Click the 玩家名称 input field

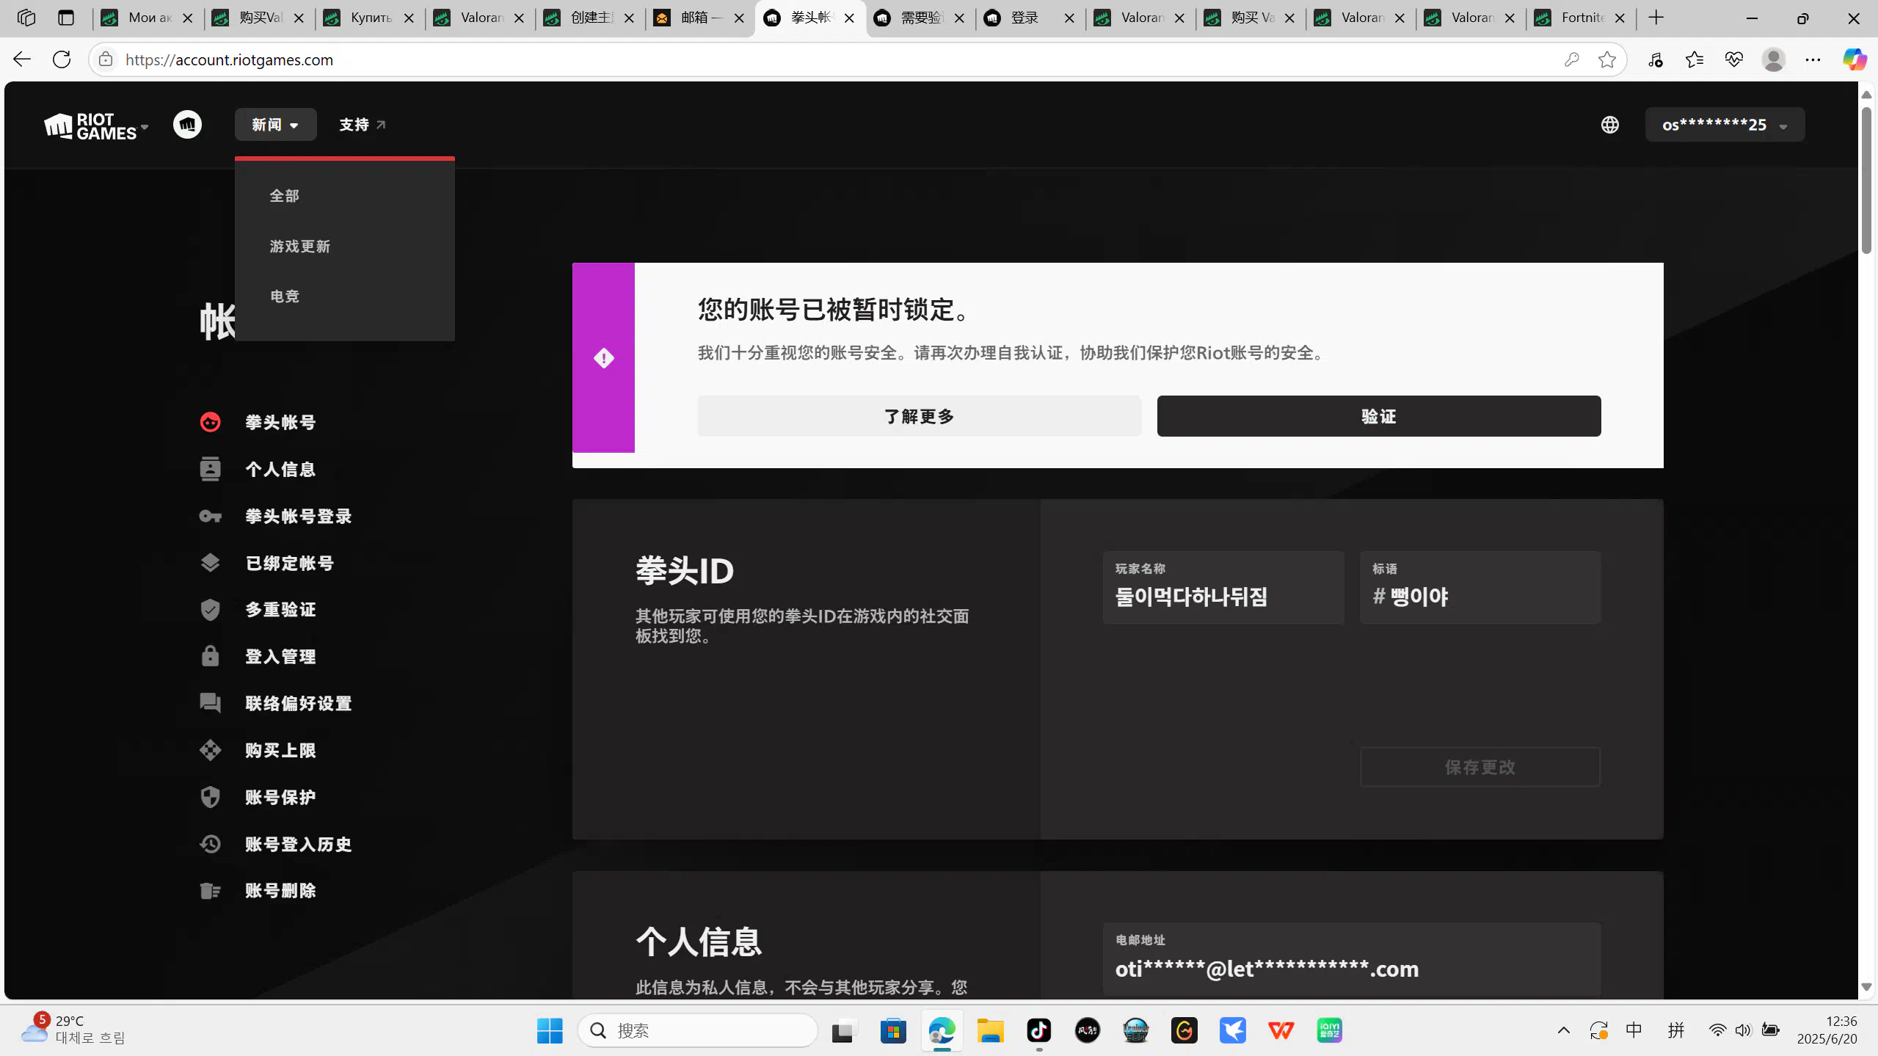[1223, 588]
